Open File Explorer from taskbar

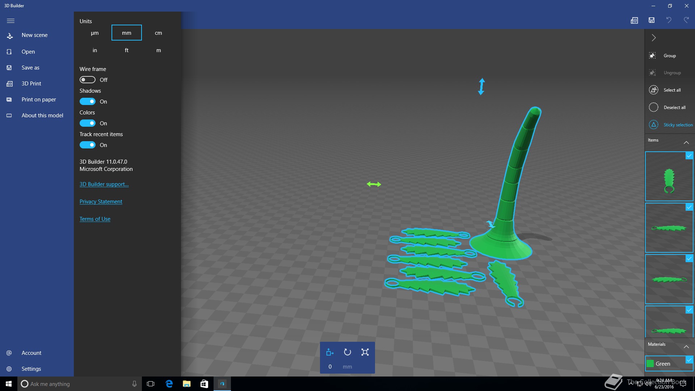tap(187, 384)
